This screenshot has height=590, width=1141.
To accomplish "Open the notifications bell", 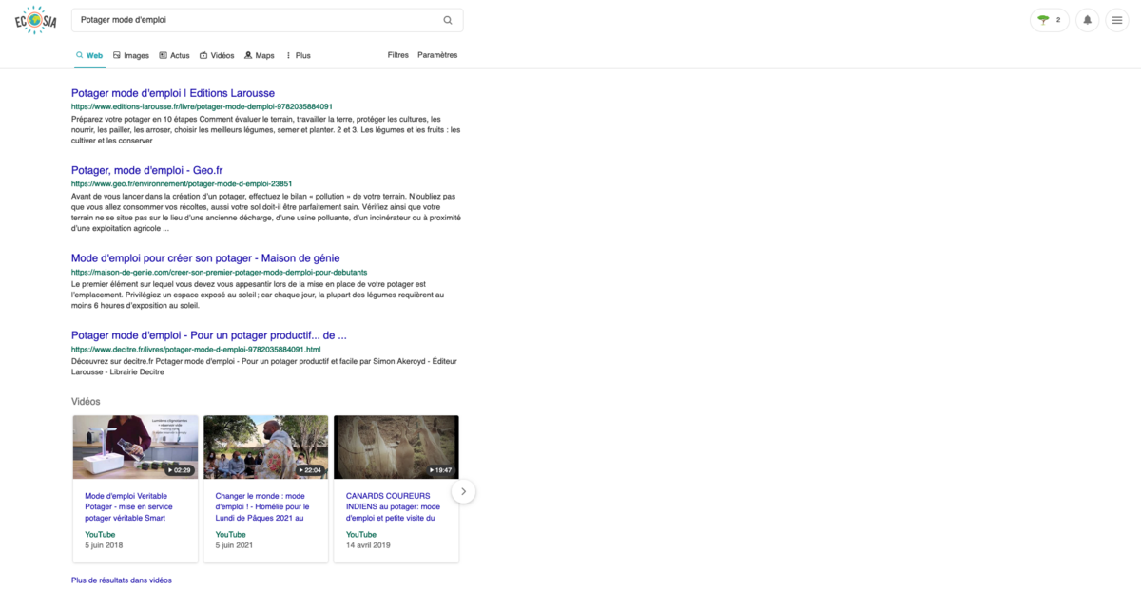I will 1088,20.
